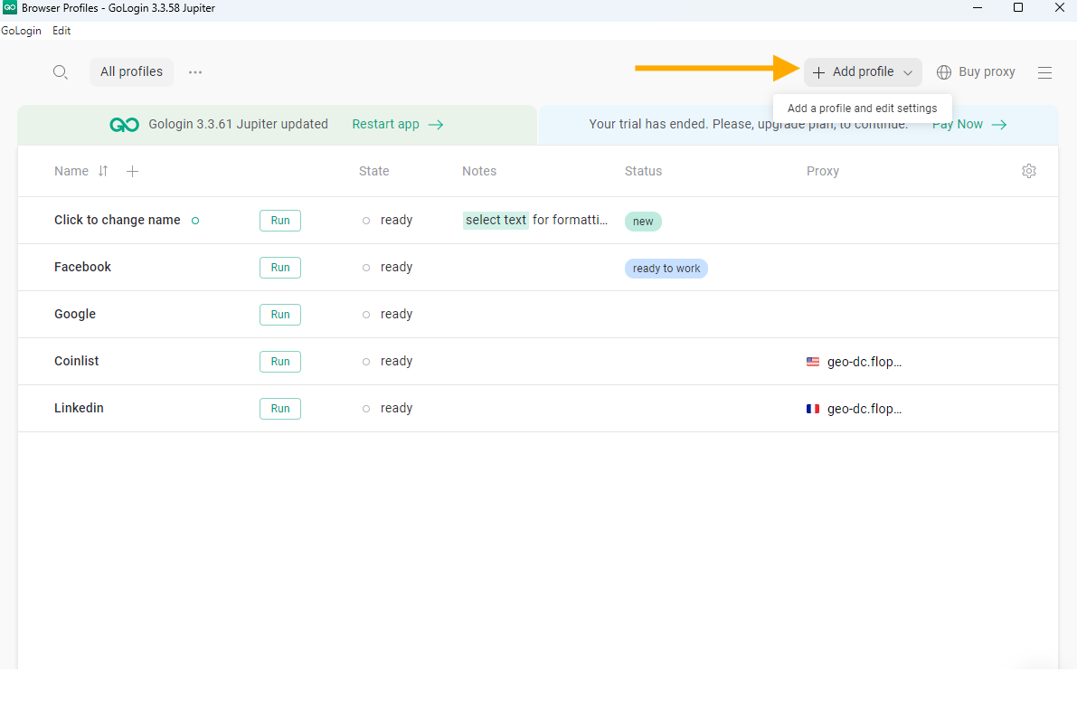Sort profiles using the Name sort icon
This screenshot has width=1077, height=728.
coord(103,171)
